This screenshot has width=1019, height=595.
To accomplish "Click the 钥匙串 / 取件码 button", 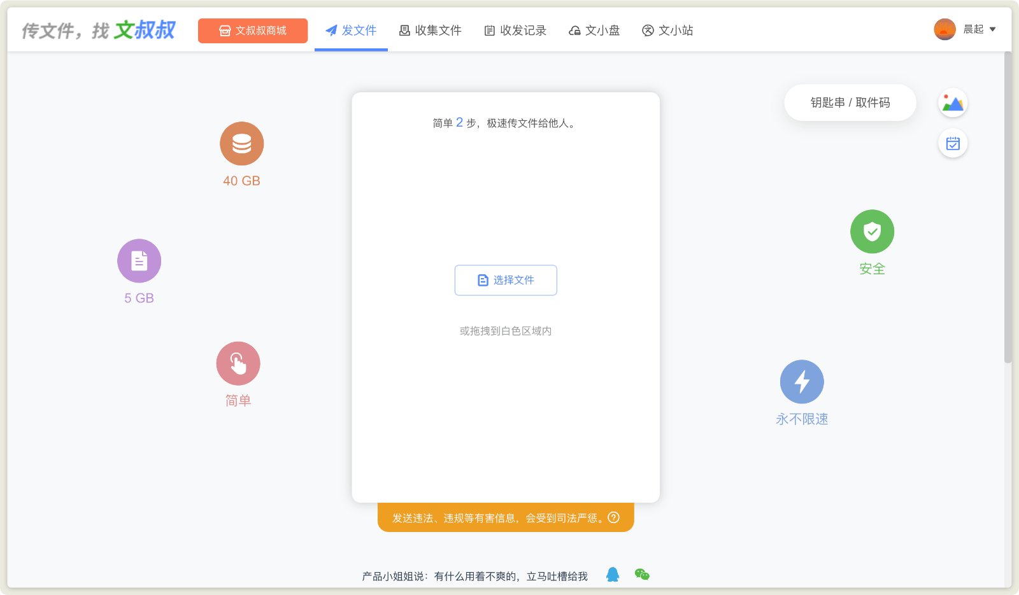I will [x=850, y=102].
